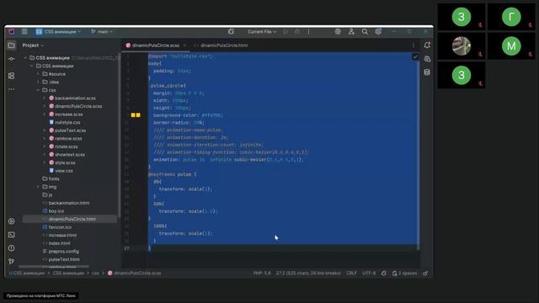Select rainbow.scss in project tree
Viewport: 539px width, 303px height.
pyautogui.click(x=68, y=138)
